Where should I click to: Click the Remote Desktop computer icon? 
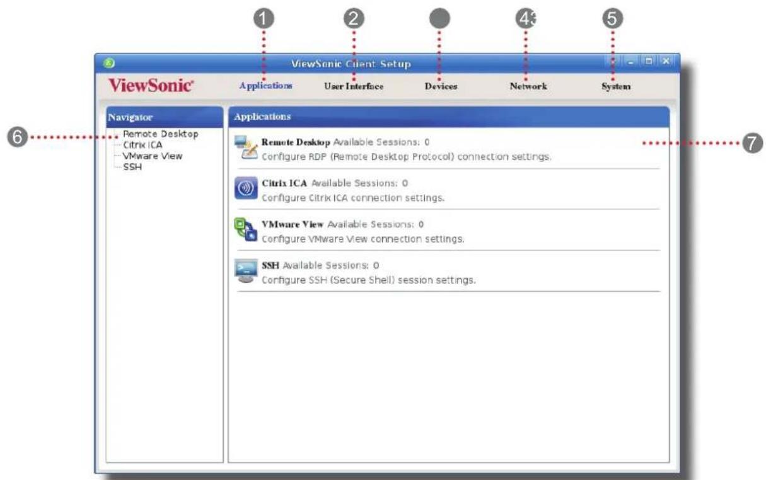[246, 148]
